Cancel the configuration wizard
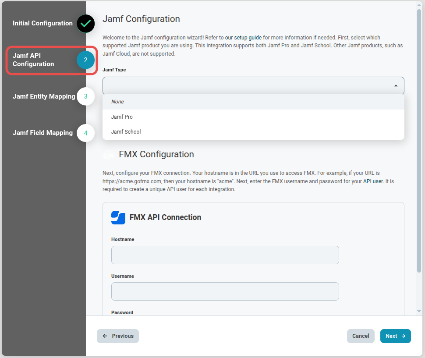 pos(361,336)
